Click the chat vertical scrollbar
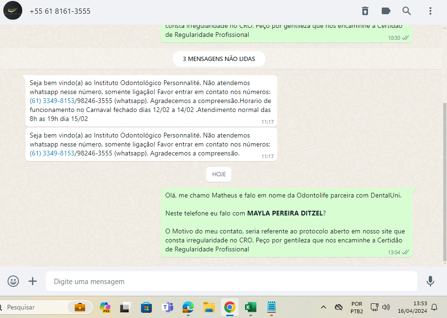 tap(444, 180)
